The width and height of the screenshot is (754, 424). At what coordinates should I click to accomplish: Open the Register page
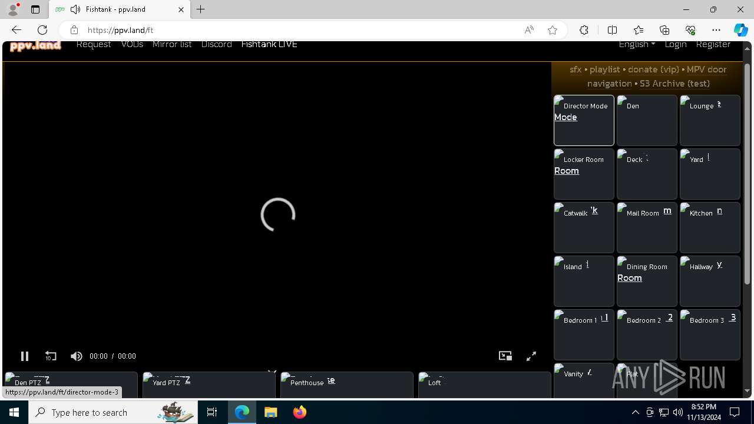(x=713, y=44)
